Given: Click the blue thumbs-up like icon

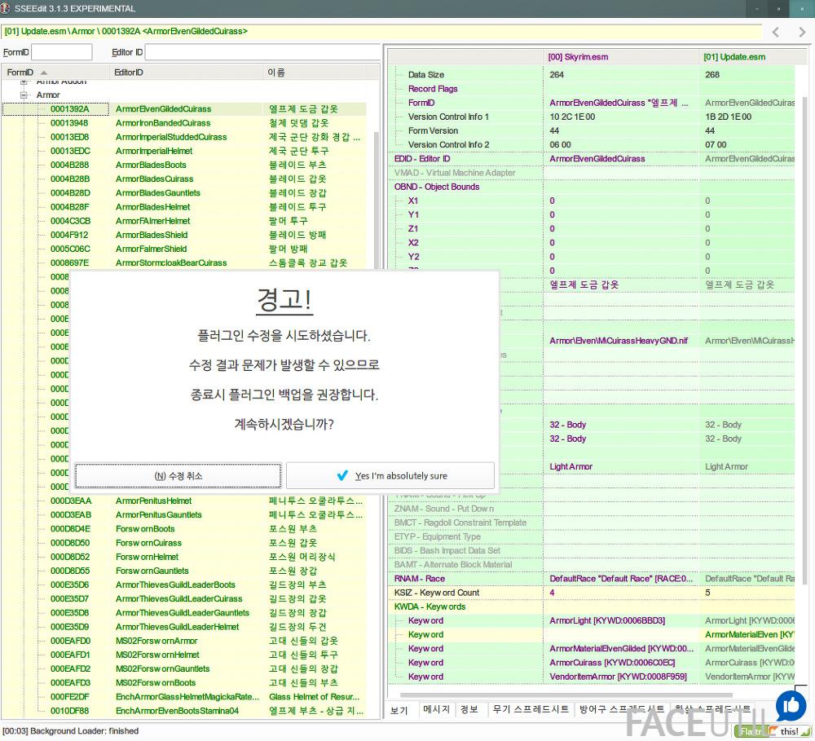Looking at the screenshot, I should [790, 706].
